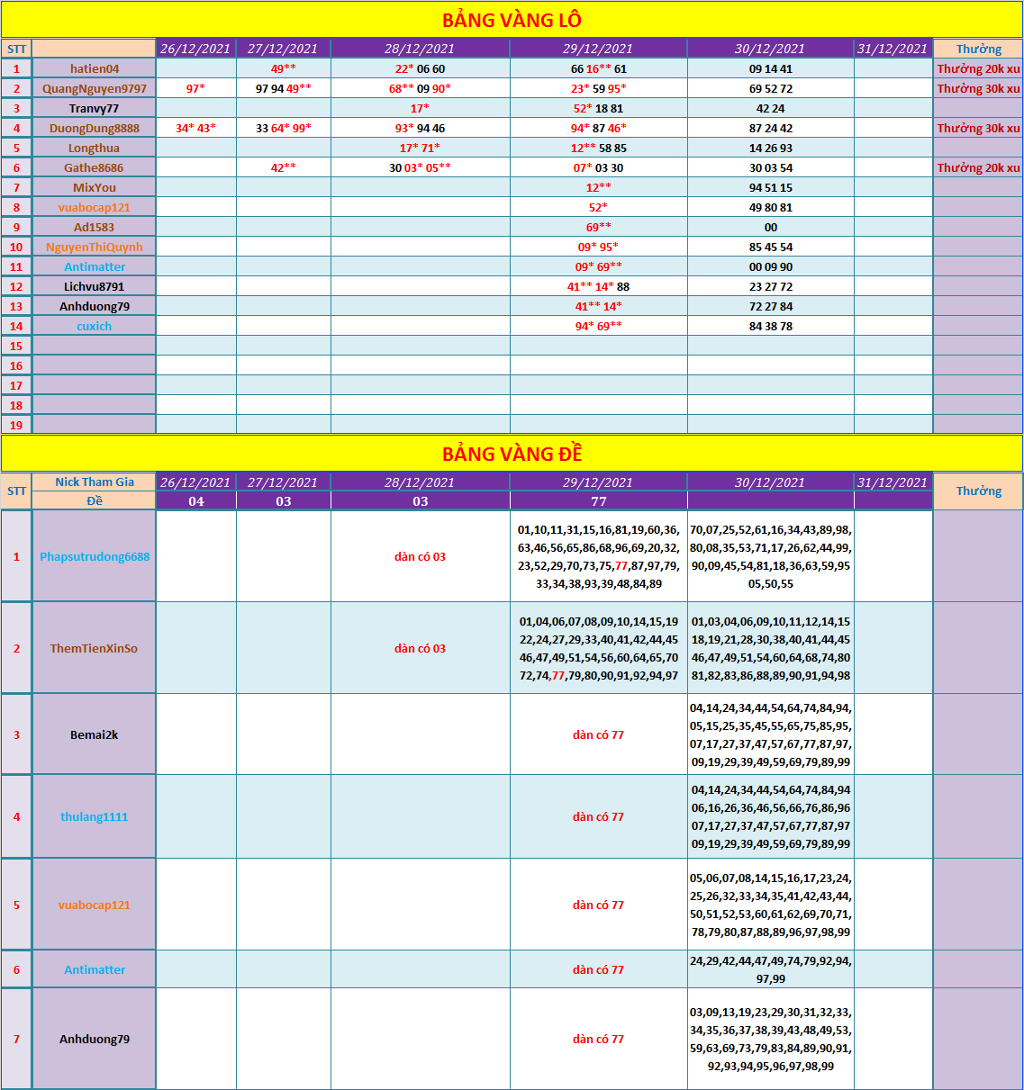Click Thưởng 30k xu in DuongDung8888 row

pyautogui.click(x=978, y=128)
